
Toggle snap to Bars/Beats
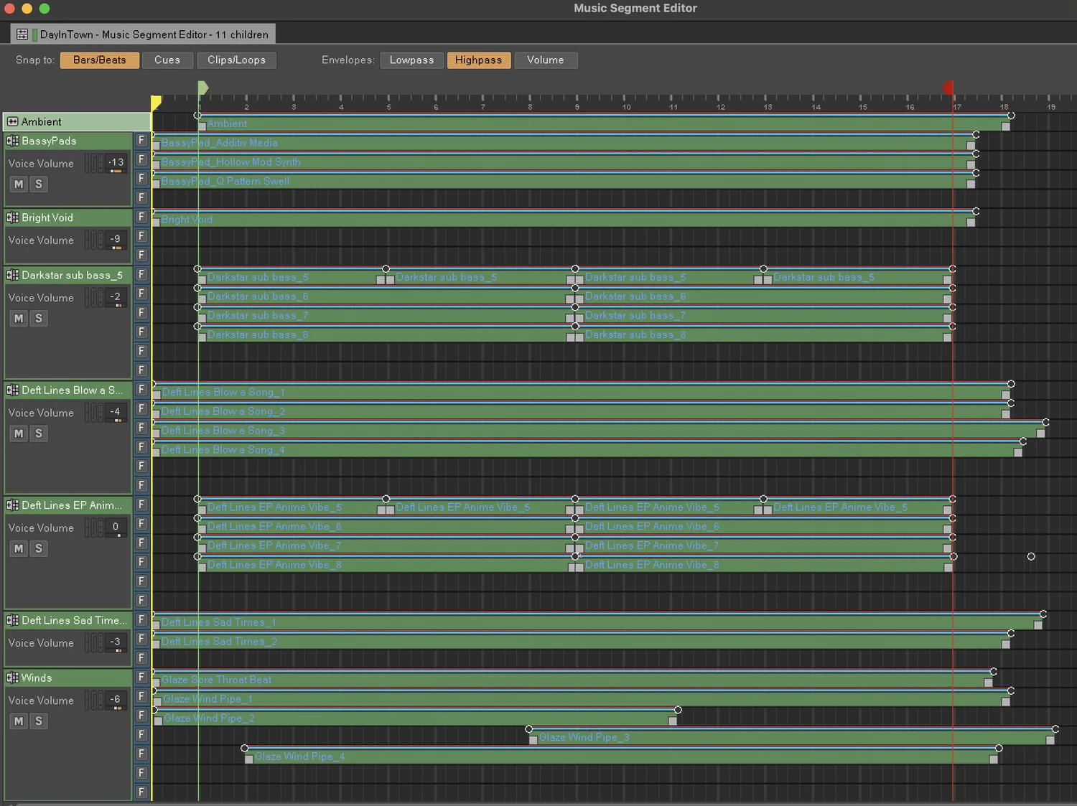coord(99,60)
